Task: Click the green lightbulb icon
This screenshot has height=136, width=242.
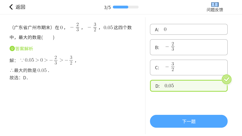Action: click(12, 48)
